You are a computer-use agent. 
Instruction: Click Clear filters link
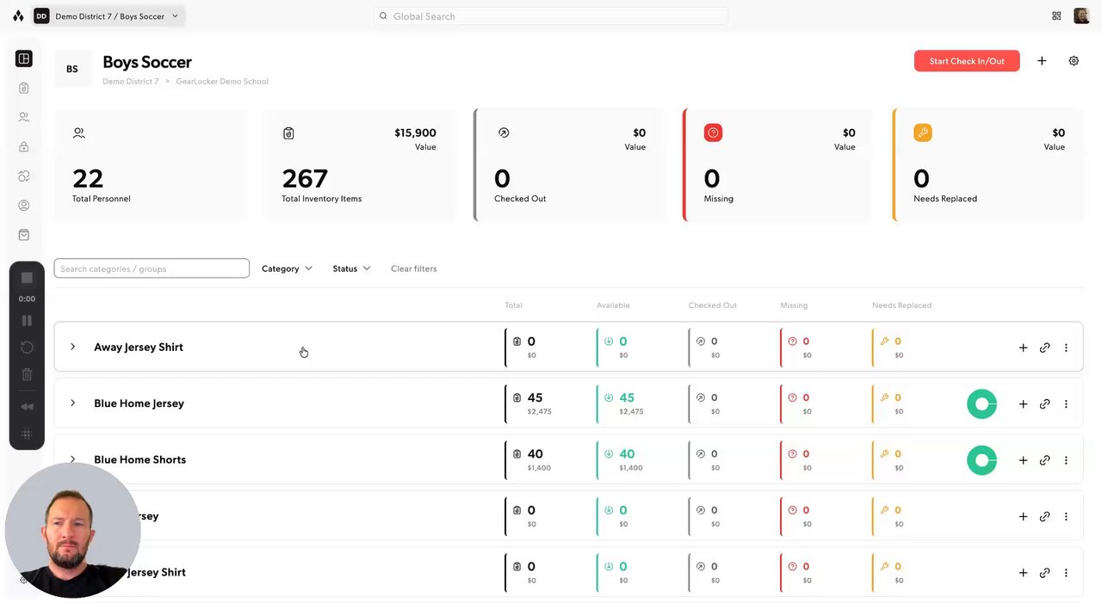(x=413, y=268)
